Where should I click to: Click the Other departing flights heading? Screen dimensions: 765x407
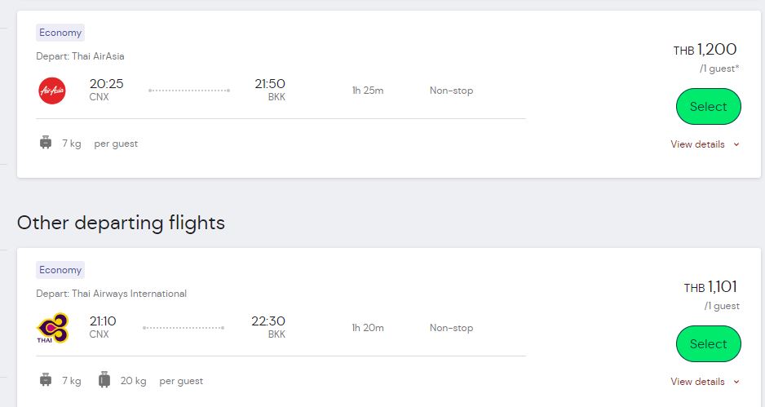[121, 223]
